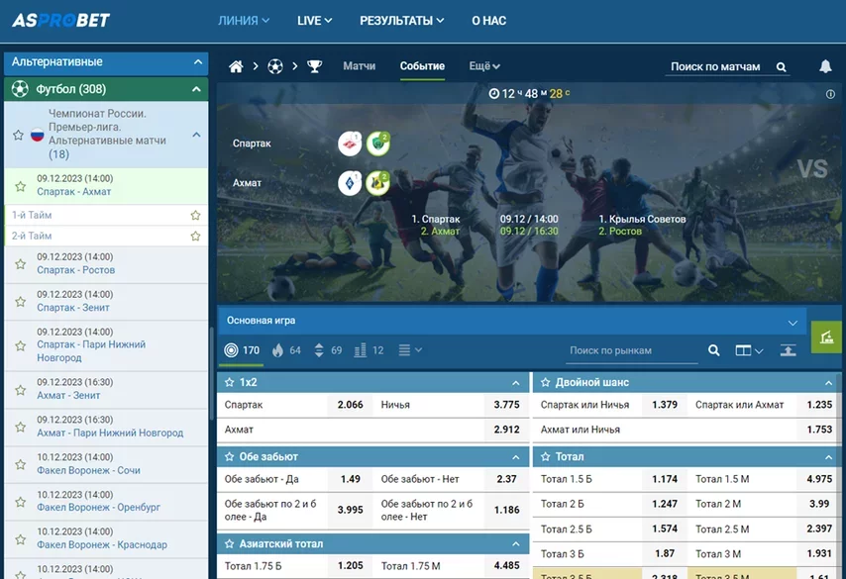
Task: Click the sidebar vertical scrollbar
Action: [211, 372]
